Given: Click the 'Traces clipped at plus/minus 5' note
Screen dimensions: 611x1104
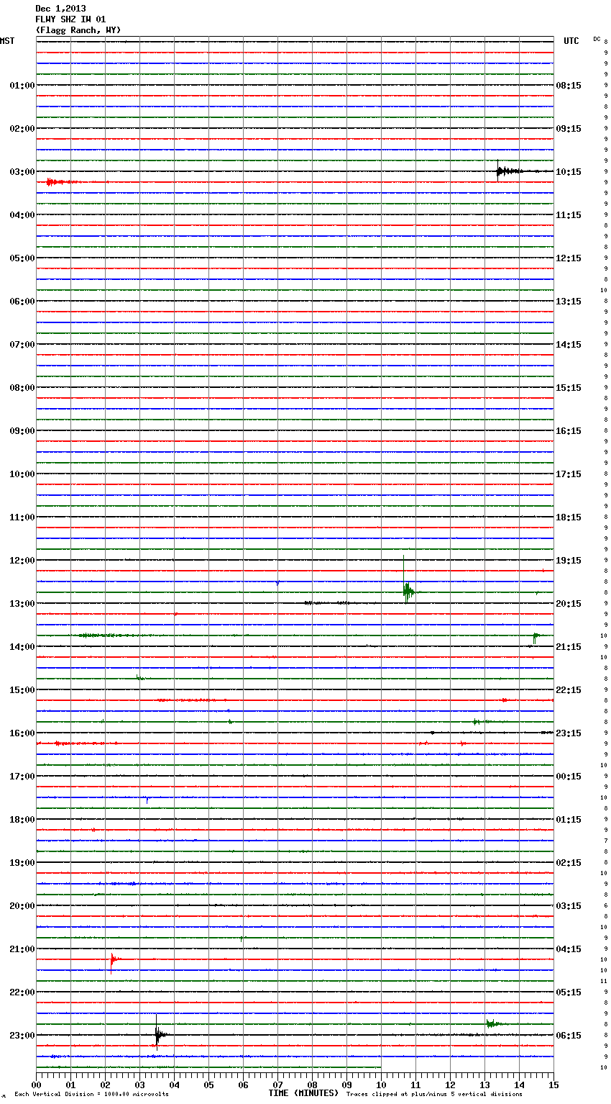Looking at the screenshot, I should 434,1095.
